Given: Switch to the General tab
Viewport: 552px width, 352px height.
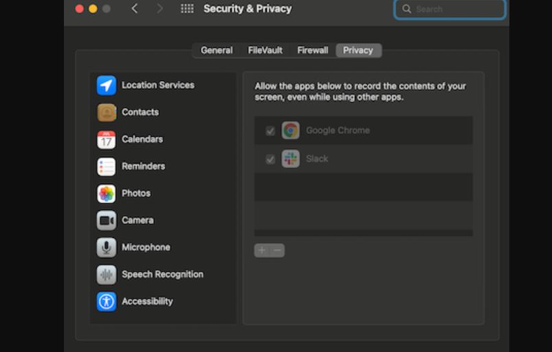Looking at the screenshot, I should 217,50.
